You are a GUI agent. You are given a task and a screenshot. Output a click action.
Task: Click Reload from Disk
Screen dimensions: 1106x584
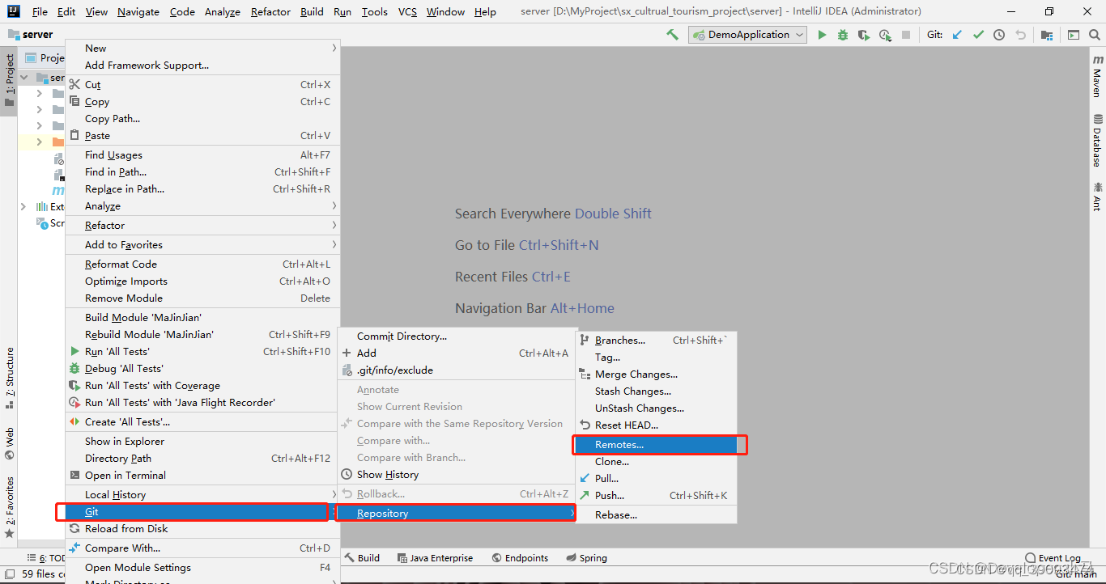click(x=202, y=529)
